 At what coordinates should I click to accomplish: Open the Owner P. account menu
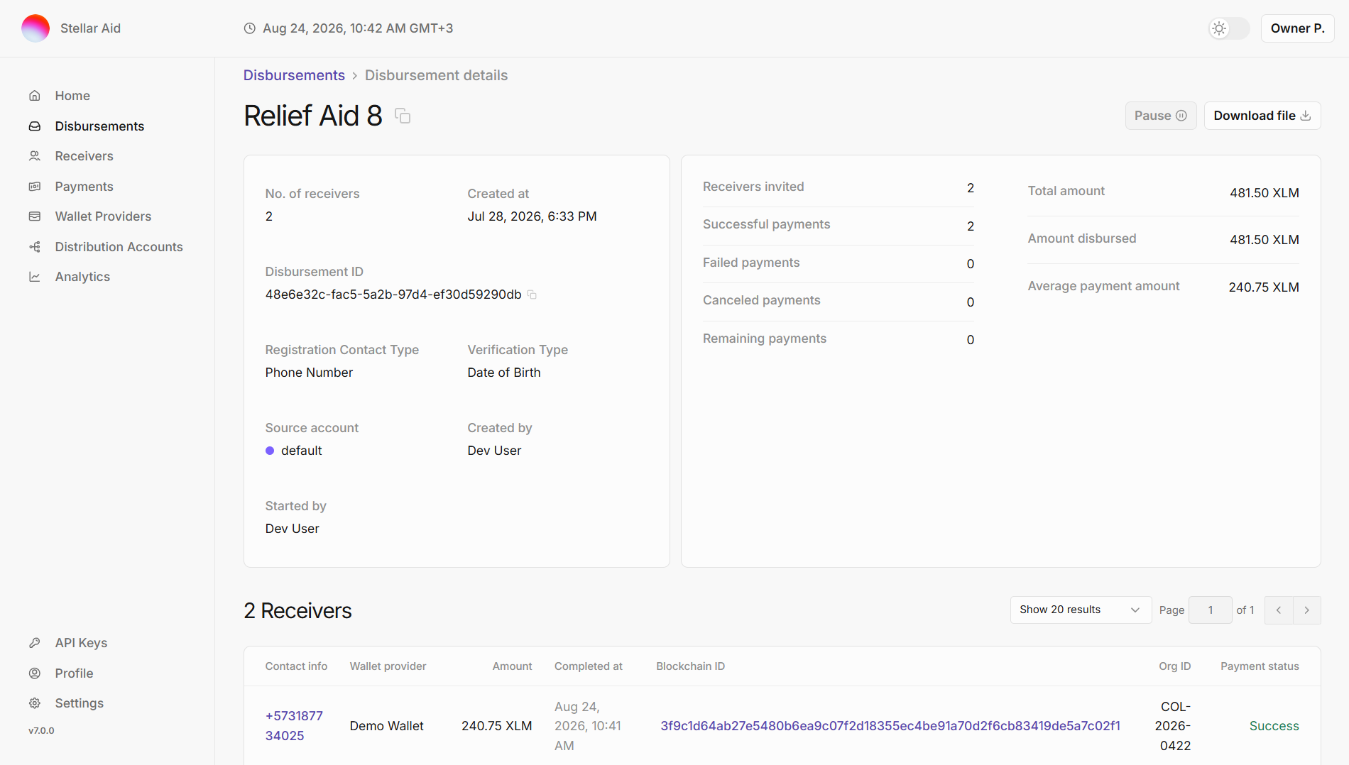(x=1297, y=28)
